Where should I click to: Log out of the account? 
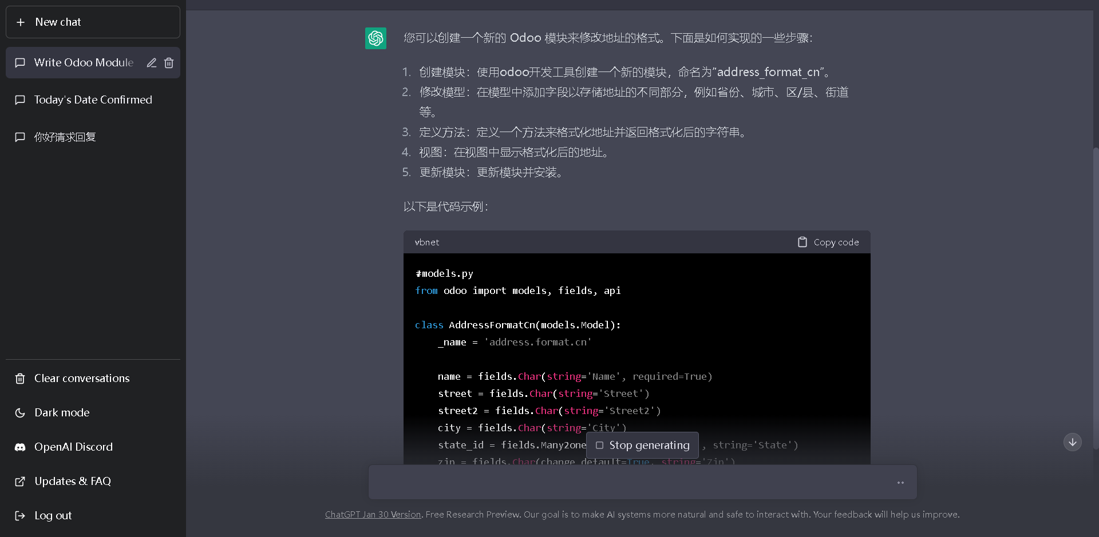point(93,516)
